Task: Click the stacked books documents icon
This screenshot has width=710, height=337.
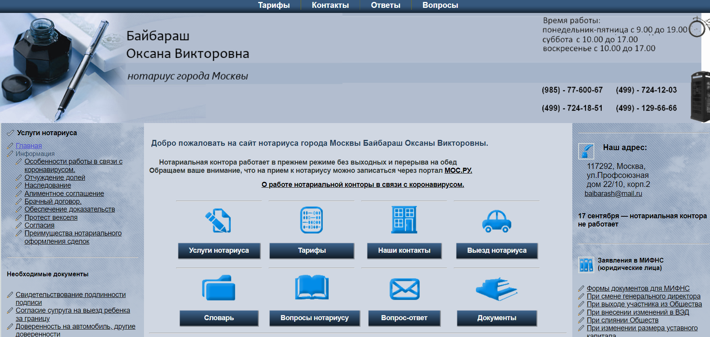Action: (497, 289)
